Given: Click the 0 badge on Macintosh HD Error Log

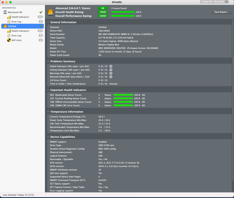Looking at the screenshot, I should point(41,22).
